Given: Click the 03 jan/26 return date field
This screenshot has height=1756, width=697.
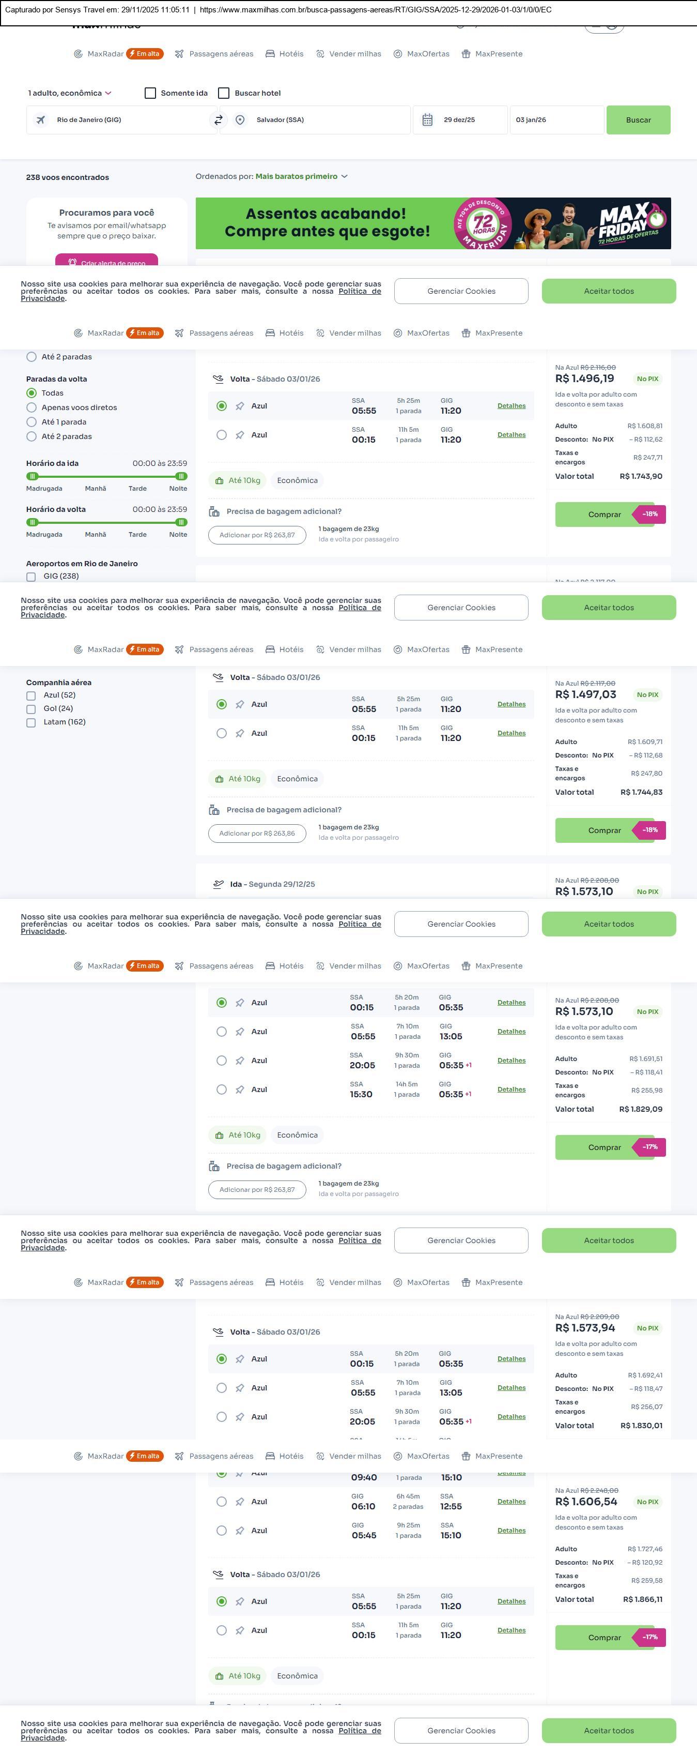Looking at the screenshot, I should (556, 120).
